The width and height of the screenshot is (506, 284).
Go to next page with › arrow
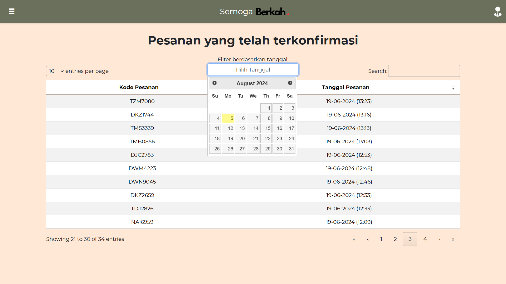click(439, 239)
